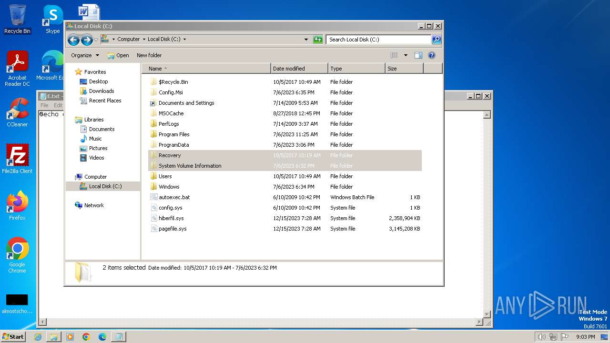Click the Edge taskbar icon
Screen dimensions: 610x343
[x=102, y=337]
